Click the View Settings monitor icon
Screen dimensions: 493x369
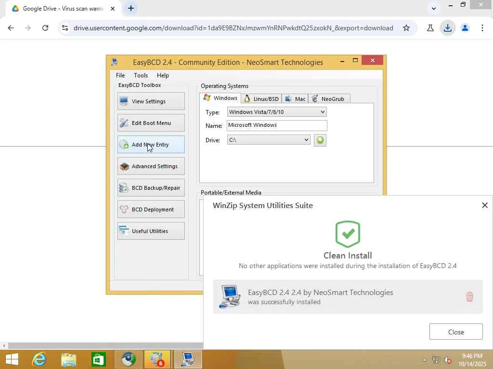[x=124, y=101]
